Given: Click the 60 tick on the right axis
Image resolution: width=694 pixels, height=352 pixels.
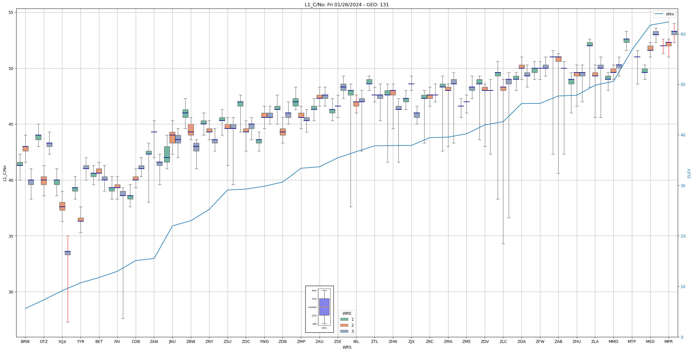Looking at the screenshot, I should pos(683,34).
